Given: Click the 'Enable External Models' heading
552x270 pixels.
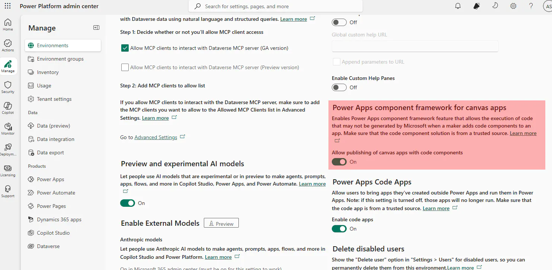Looking at the screenshot, I should (160, 223).
